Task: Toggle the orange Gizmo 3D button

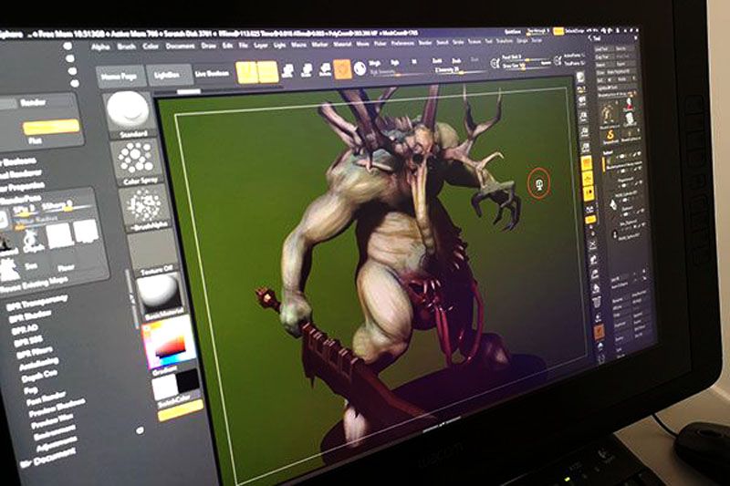Action: coord(343,68)
